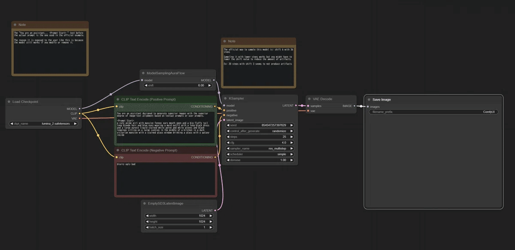Click the VAE output socket on Load Checkpoint

pyautogui.click(x=79, y=118)
